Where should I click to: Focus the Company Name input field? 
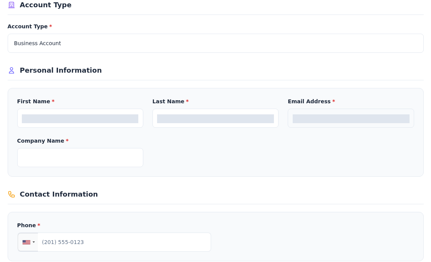pyautogui.click(x=80, y=158)
